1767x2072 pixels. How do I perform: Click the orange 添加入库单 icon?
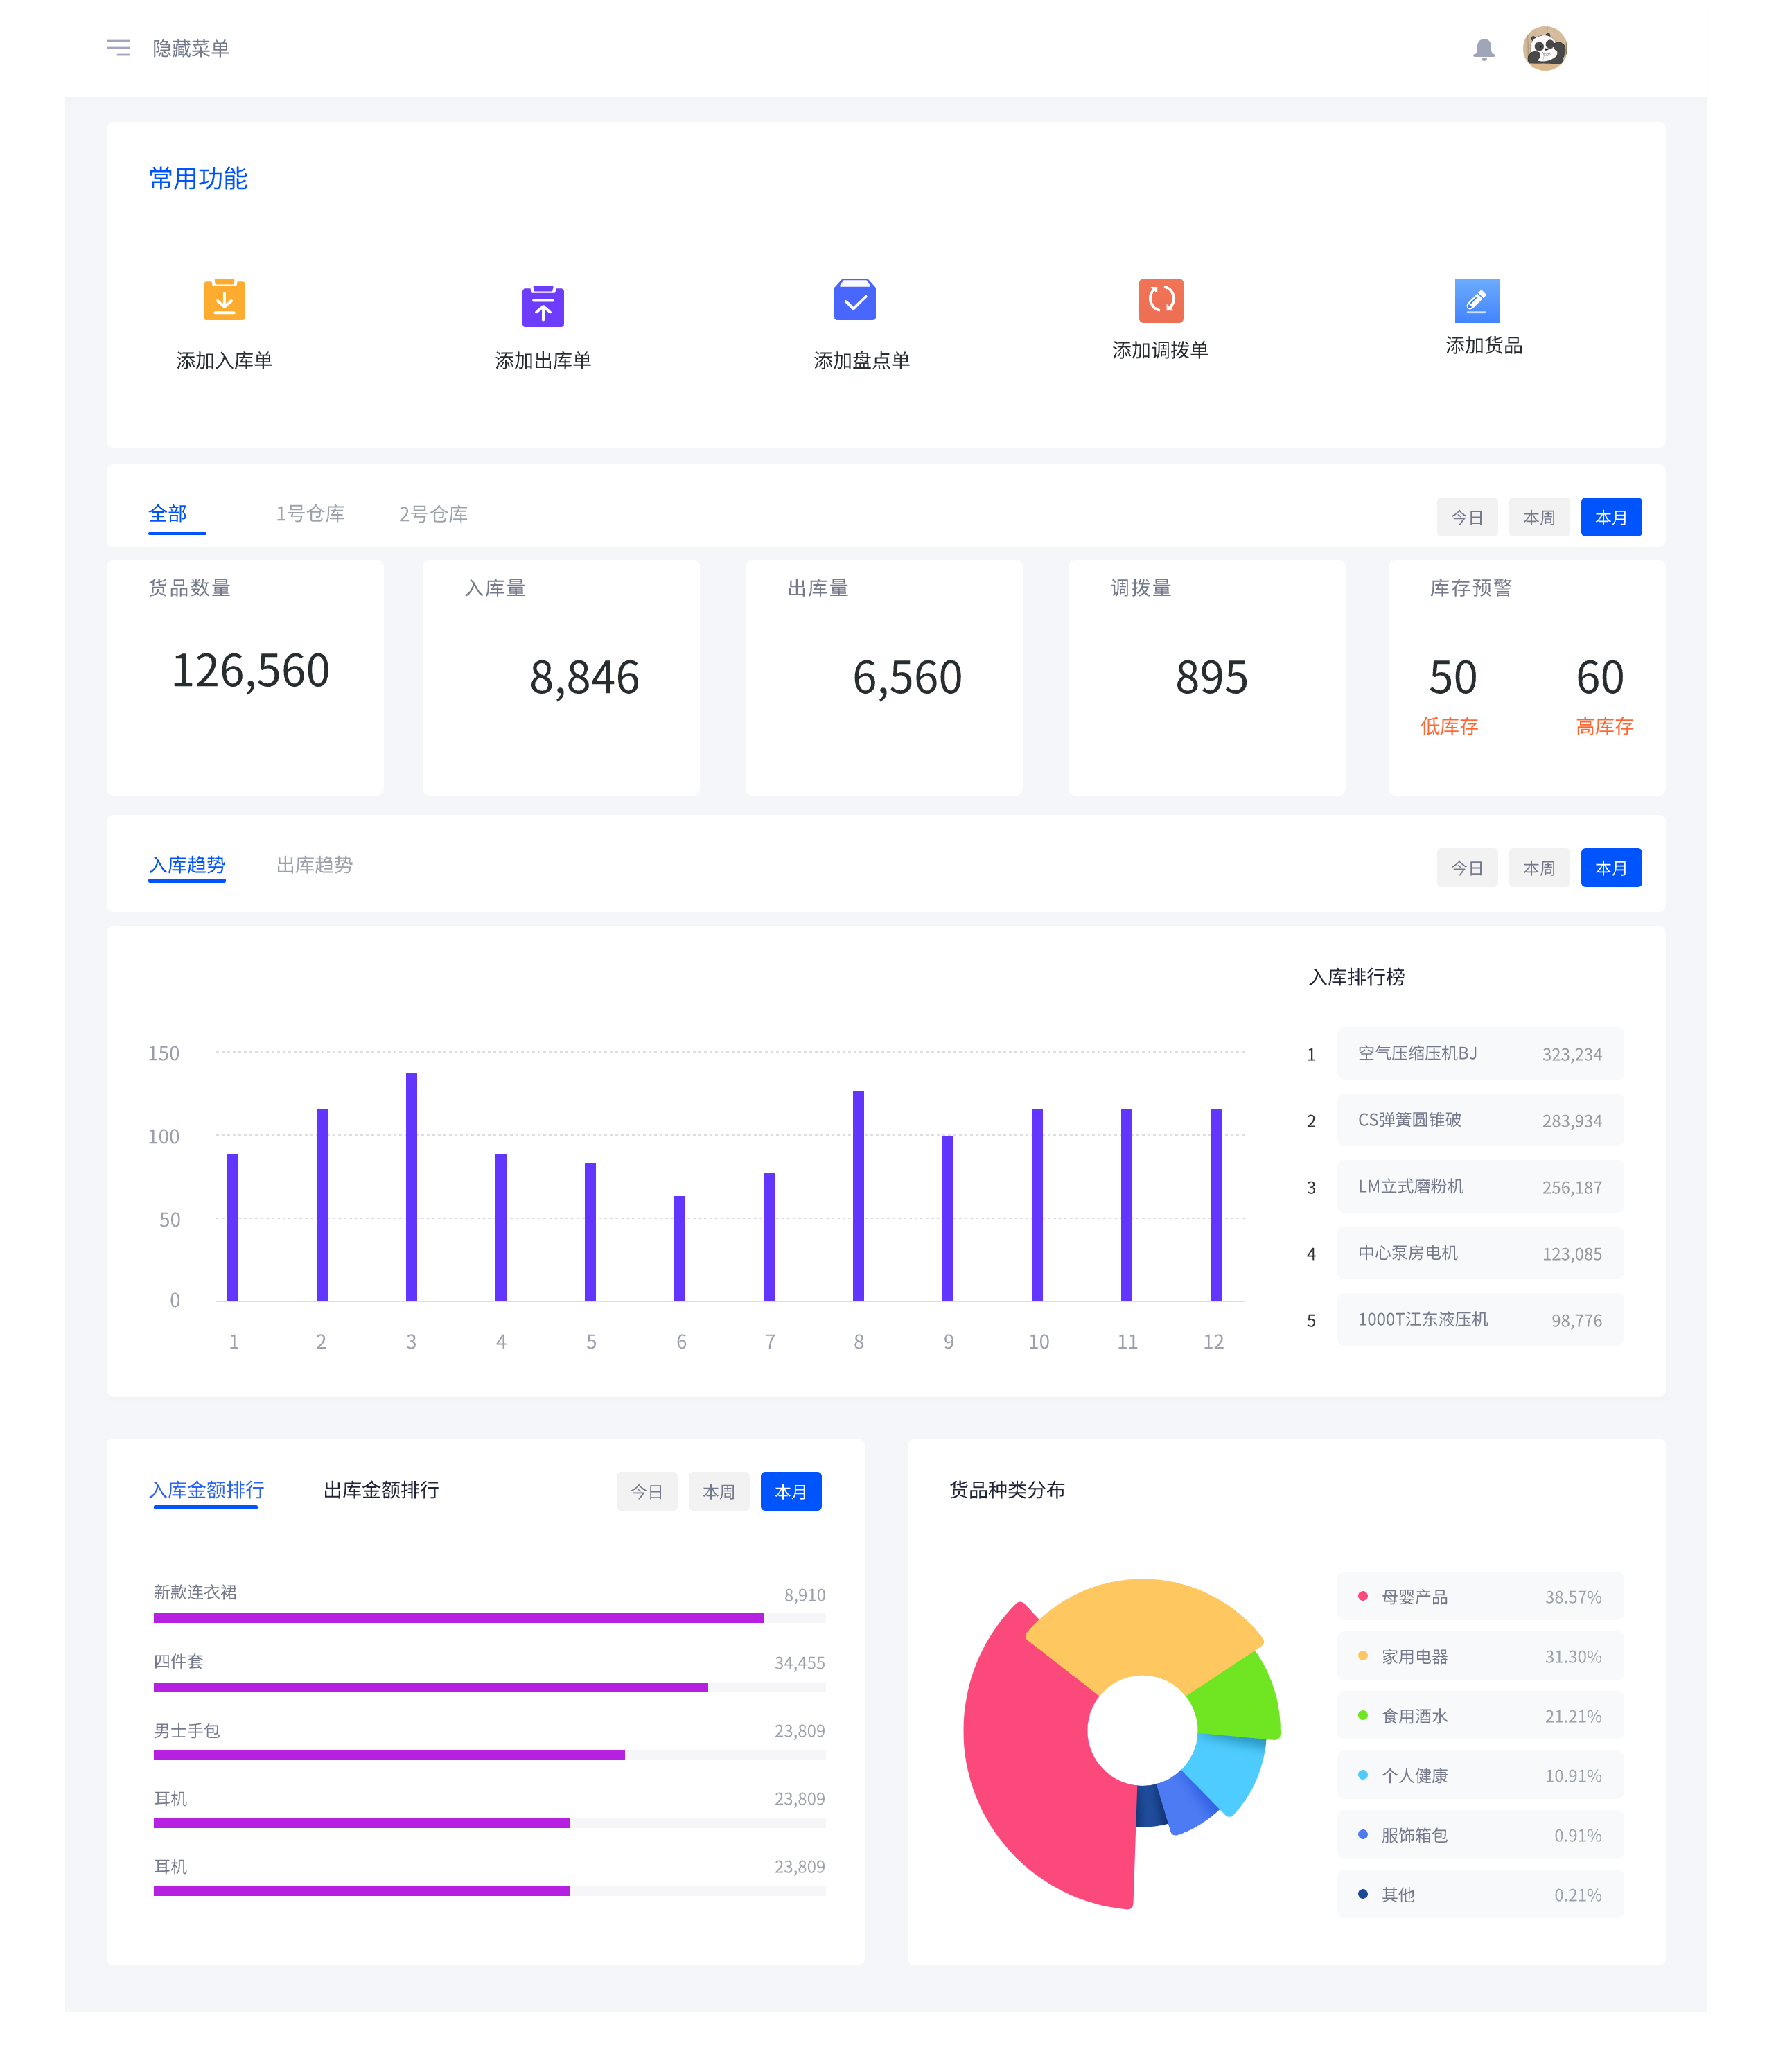pyautogui.click(x=224, y=300)
